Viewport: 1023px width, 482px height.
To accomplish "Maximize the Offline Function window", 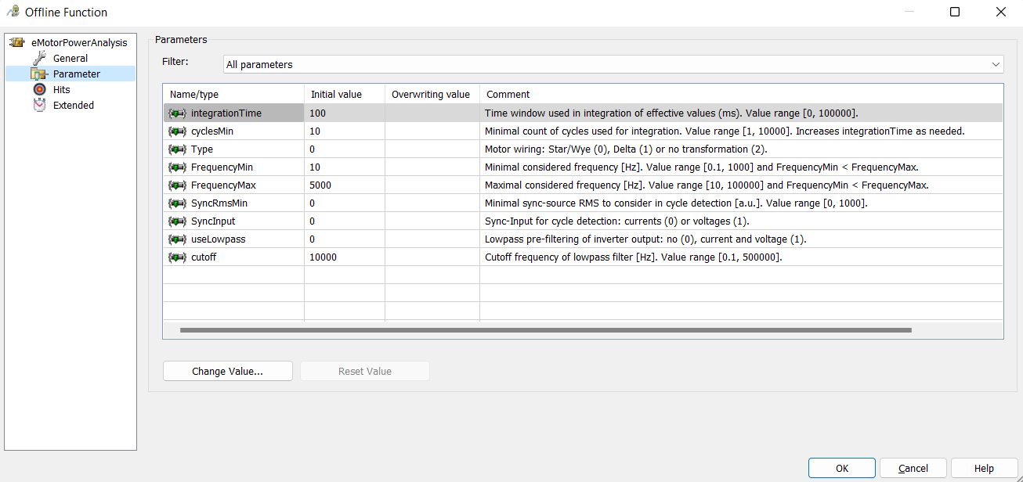I will tap(955, 12).
